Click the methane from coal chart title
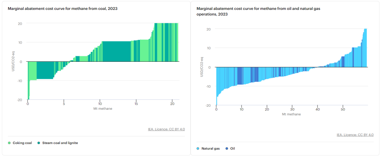 pyautogui.click(x=62, y=8)
